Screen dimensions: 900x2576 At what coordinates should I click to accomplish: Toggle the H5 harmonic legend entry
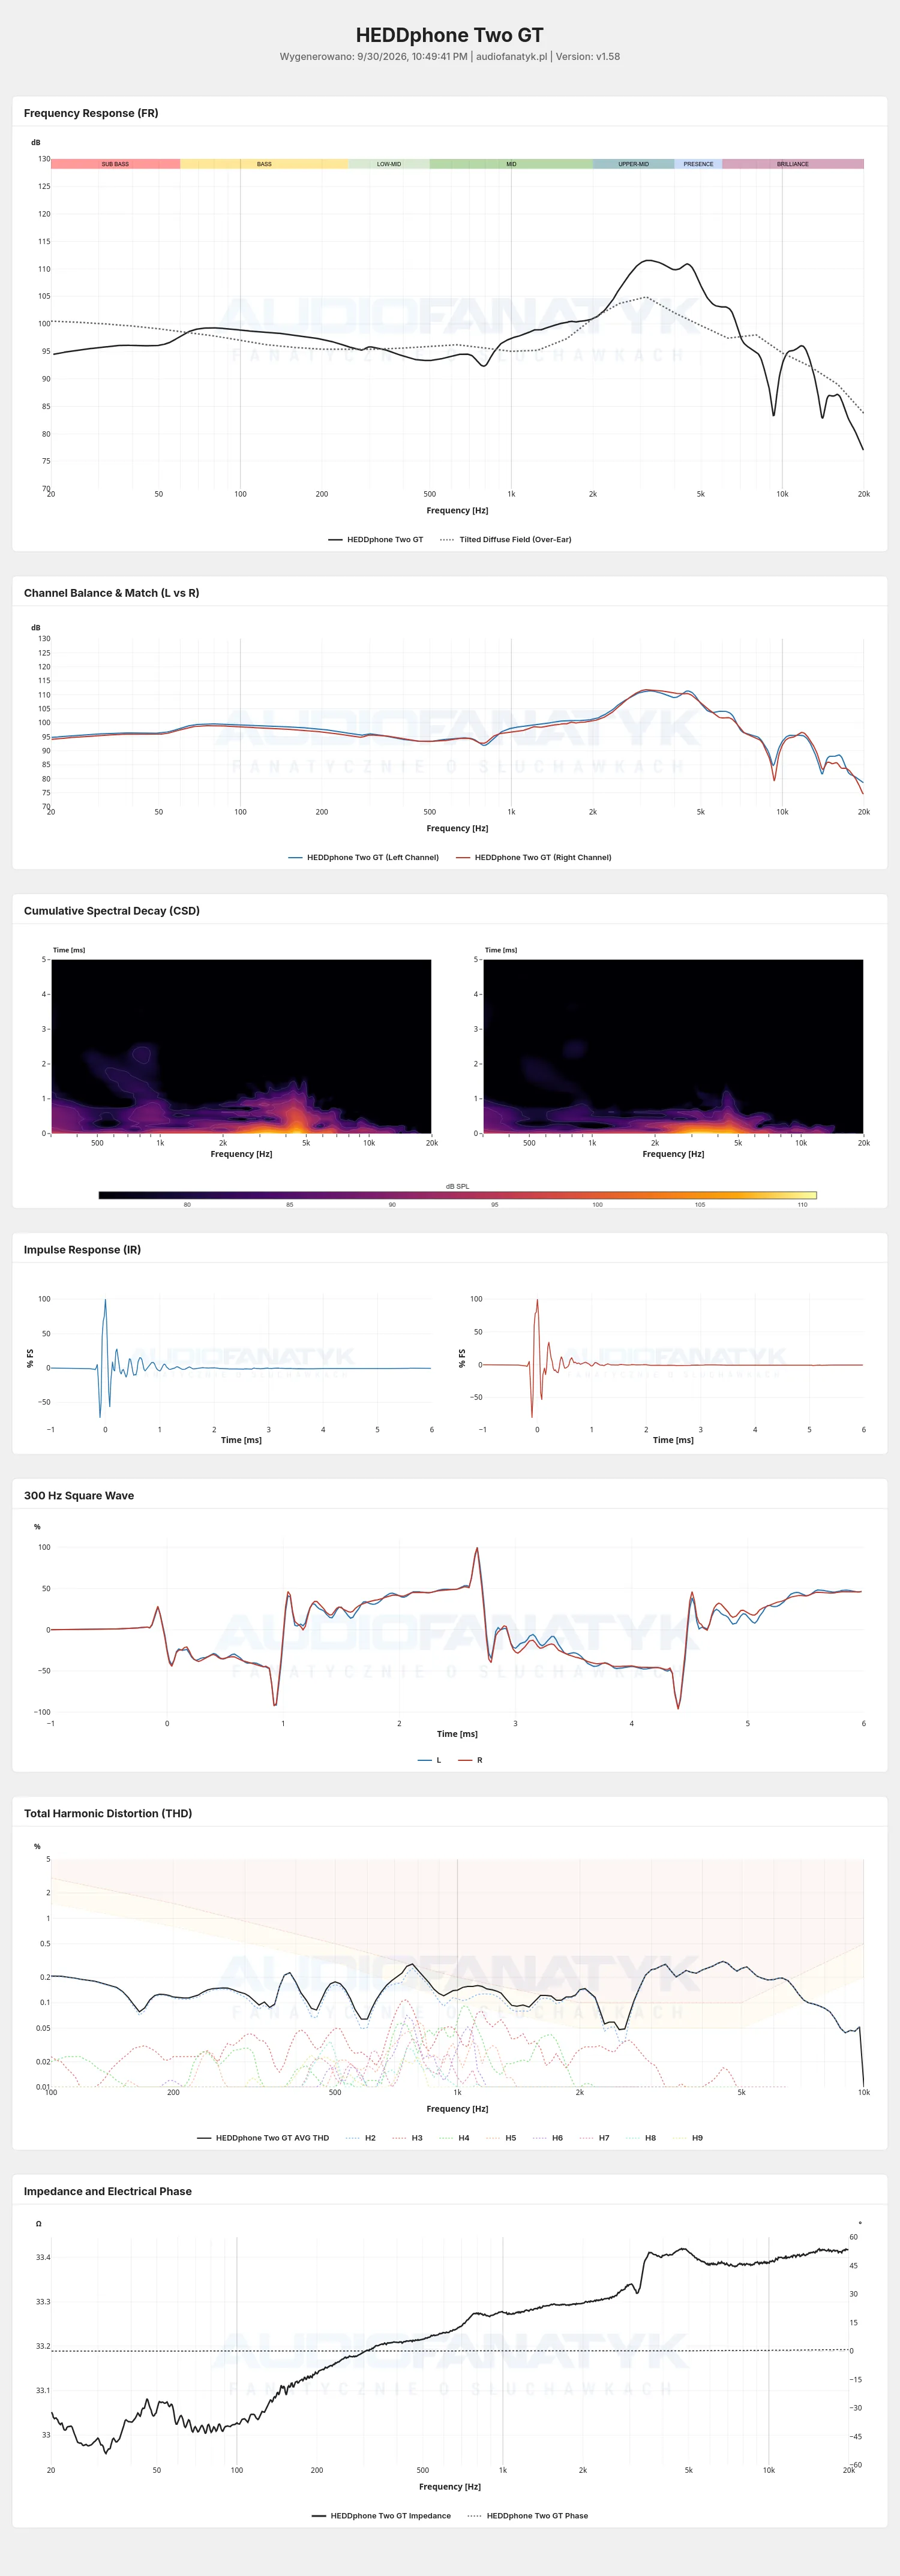click(501, 2138)
